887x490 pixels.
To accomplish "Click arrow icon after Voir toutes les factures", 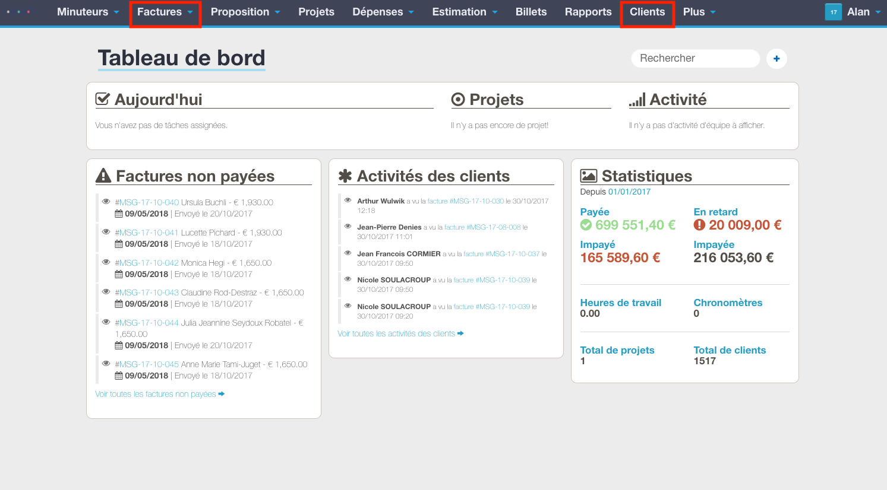I will pyautogui.click(x=222, y=394).
